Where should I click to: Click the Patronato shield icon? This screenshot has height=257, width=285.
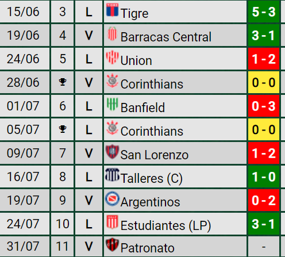coord(112,245)
